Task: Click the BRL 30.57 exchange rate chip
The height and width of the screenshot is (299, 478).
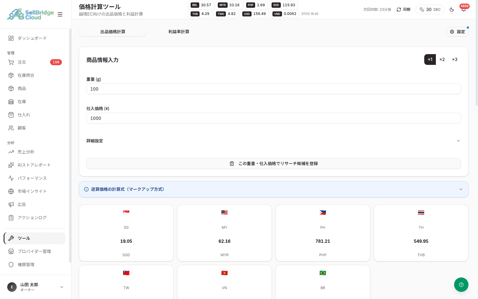Action: tap(201, 5)
